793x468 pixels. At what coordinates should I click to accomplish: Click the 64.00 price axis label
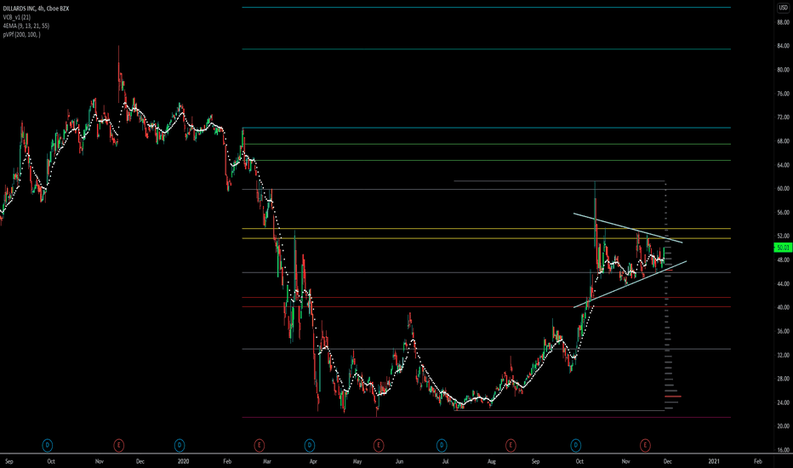point(783,165)
